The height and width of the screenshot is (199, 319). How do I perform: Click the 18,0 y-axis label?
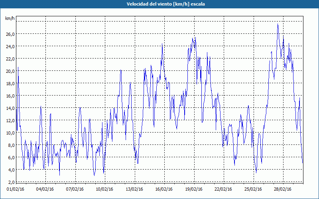coord(10,84)
